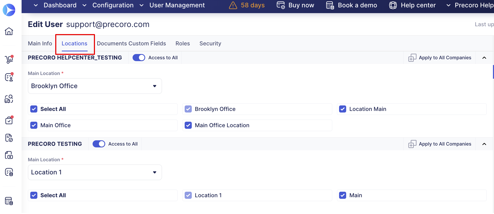Switch to the Security tab
This screenshot has height=214, width=494.
[210, 44]
